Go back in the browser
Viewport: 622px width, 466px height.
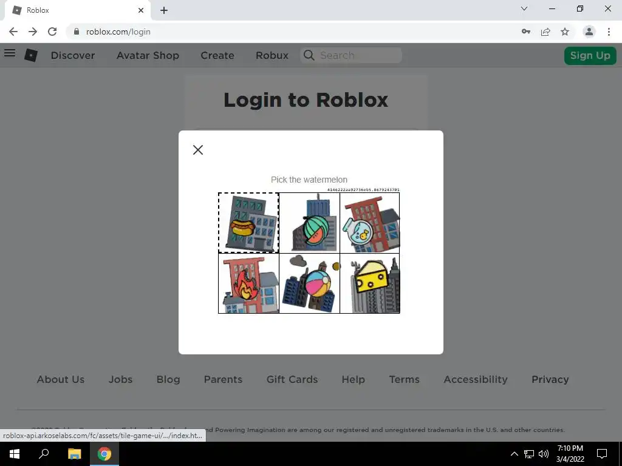(13, 32)
